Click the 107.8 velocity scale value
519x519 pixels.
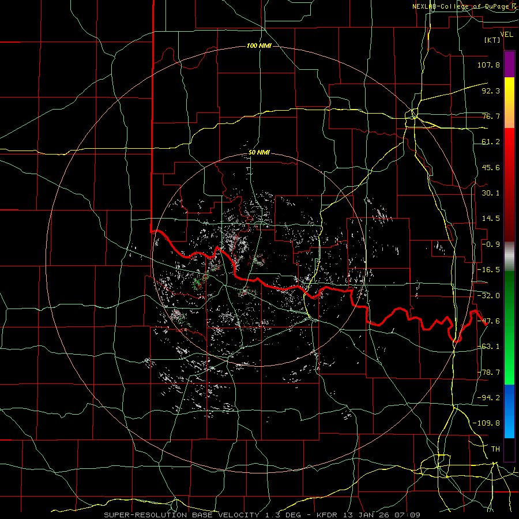click(x=488, y=65)
